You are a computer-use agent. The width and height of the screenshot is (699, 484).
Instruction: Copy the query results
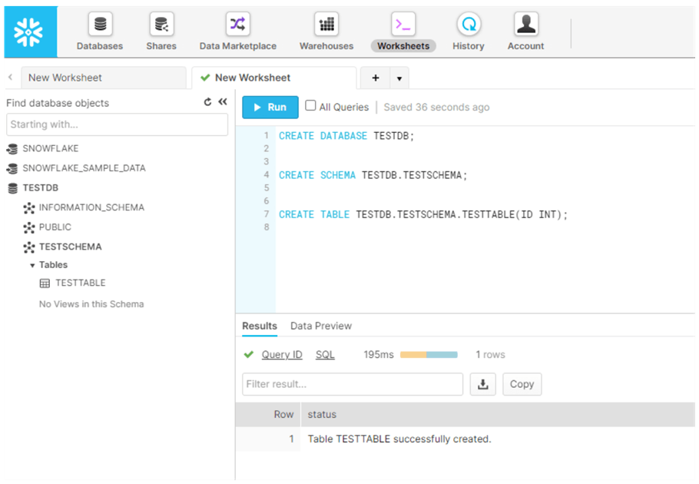522,384
